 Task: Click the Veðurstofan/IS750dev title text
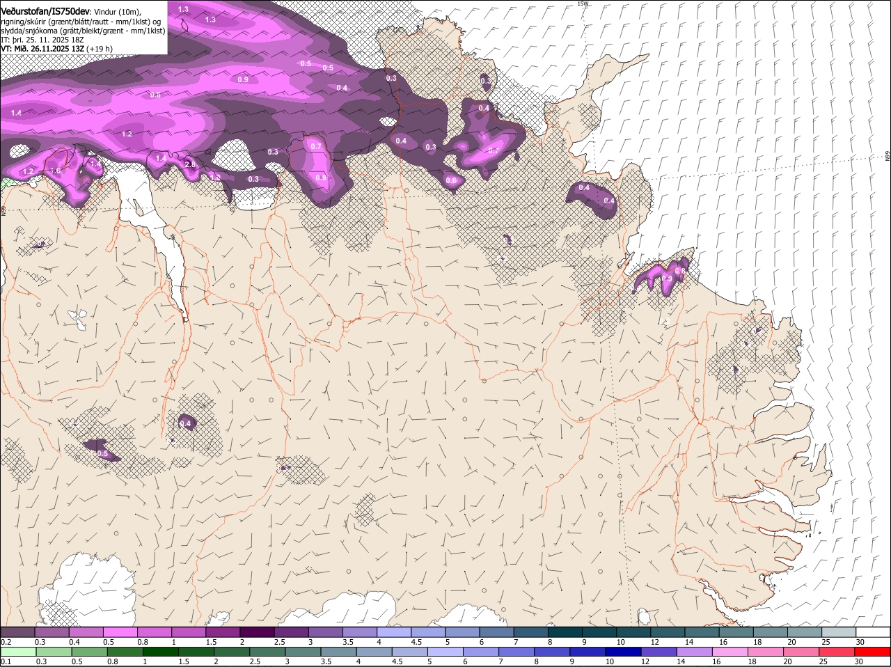[45, 10]
